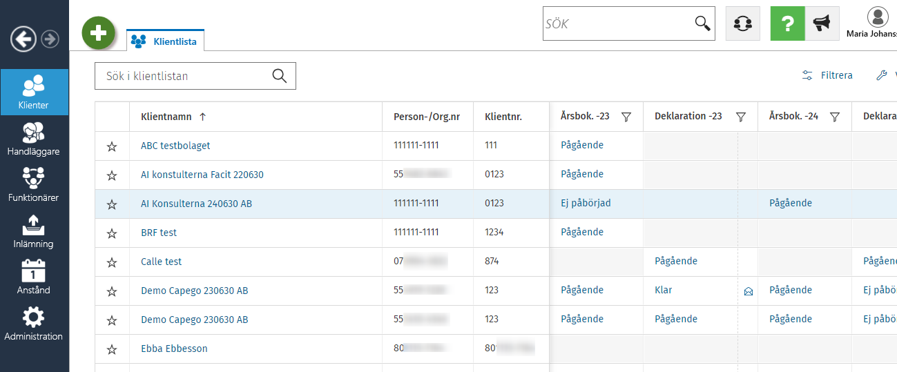Image resolution: width=897 pixels, height=372 pixels.
Task: Click the magnifier in the top SÖK box
Action: coord(702,23)
